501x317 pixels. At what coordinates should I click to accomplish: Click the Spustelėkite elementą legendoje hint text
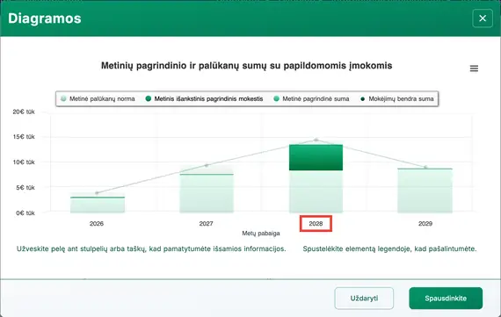[x=389, y=249]
